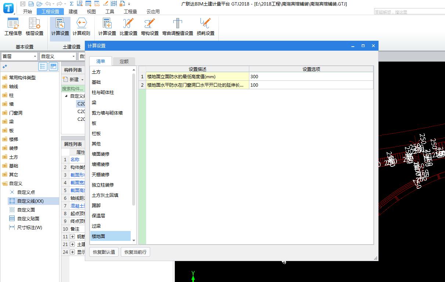
Task: Click 名称 property row
Action: (75, 159)
